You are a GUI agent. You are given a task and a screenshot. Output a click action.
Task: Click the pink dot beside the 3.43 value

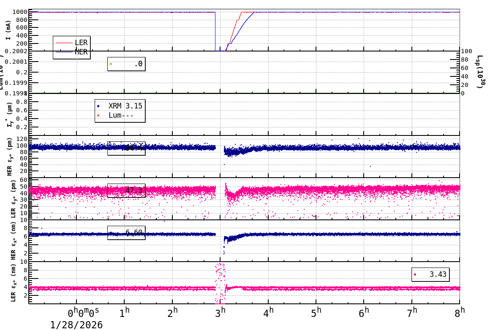pyautogui.click(x=416, y=273)
